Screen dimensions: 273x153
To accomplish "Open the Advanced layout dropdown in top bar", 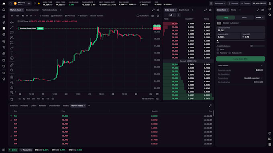I will pyautogui.click(x=220, y=3).
